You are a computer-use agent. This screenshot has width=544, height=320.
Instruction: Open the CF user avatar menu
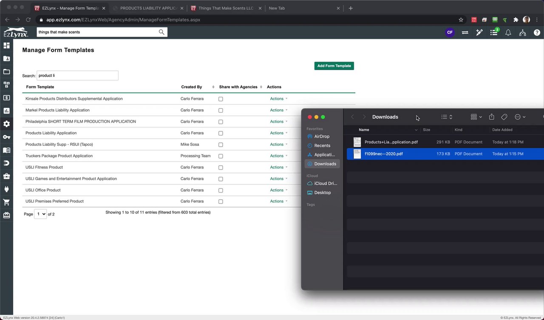[450, 32]
